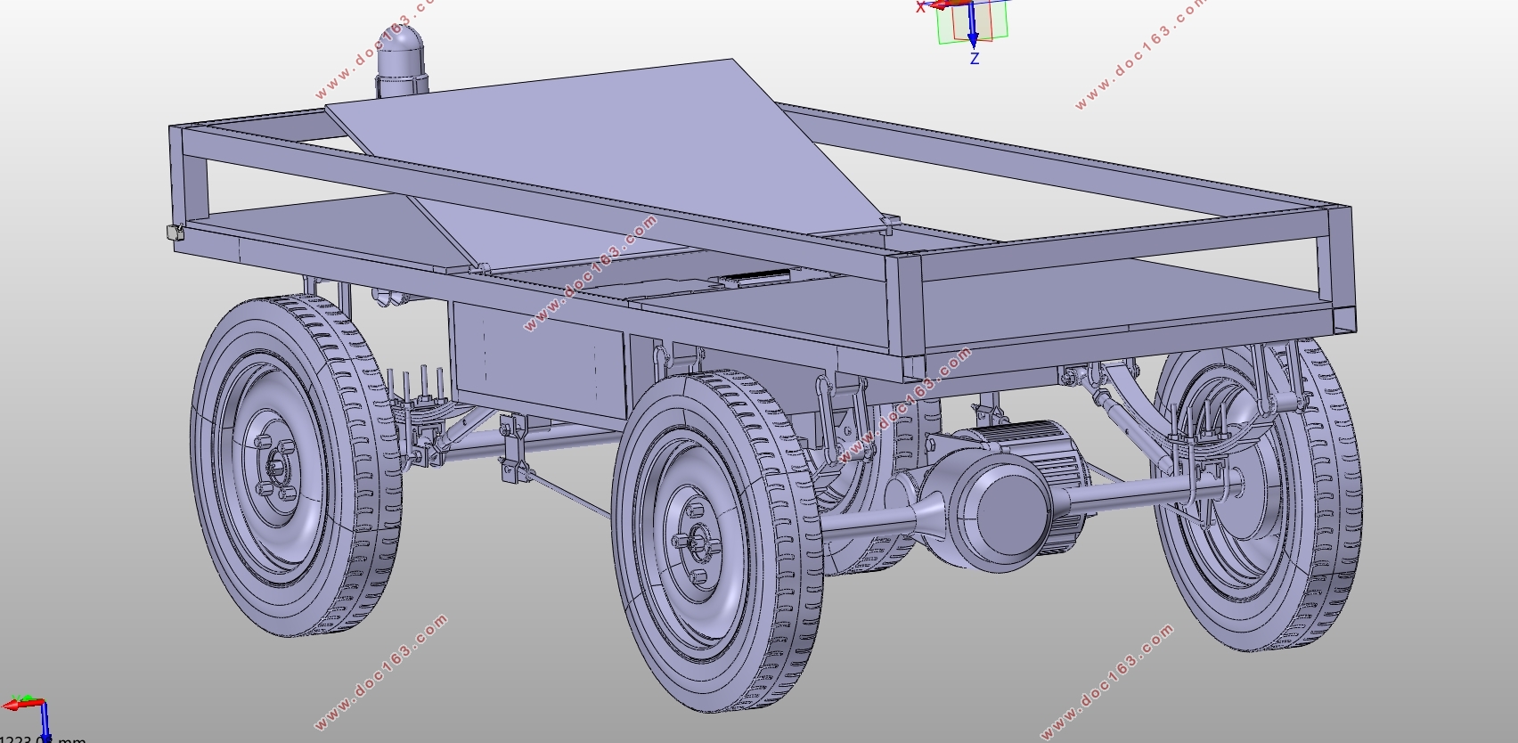Click red arrow of bottom-left orientation triad
The width and height of the screenshot is (1518, 743).
(21, 704)
